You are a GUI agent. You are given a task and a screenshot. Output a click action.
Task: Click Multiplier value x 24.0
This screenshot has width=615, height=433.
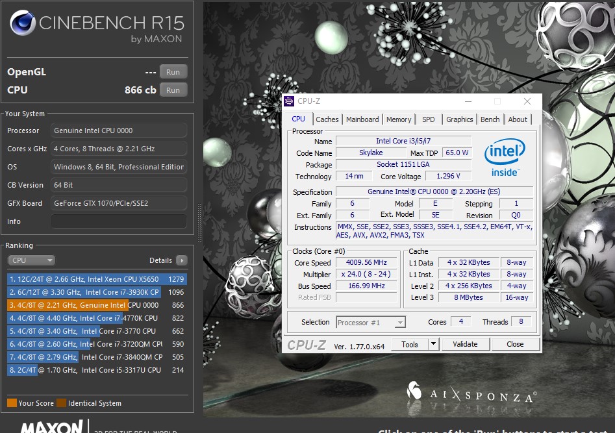pyautogui.click(x=366, y=274)
